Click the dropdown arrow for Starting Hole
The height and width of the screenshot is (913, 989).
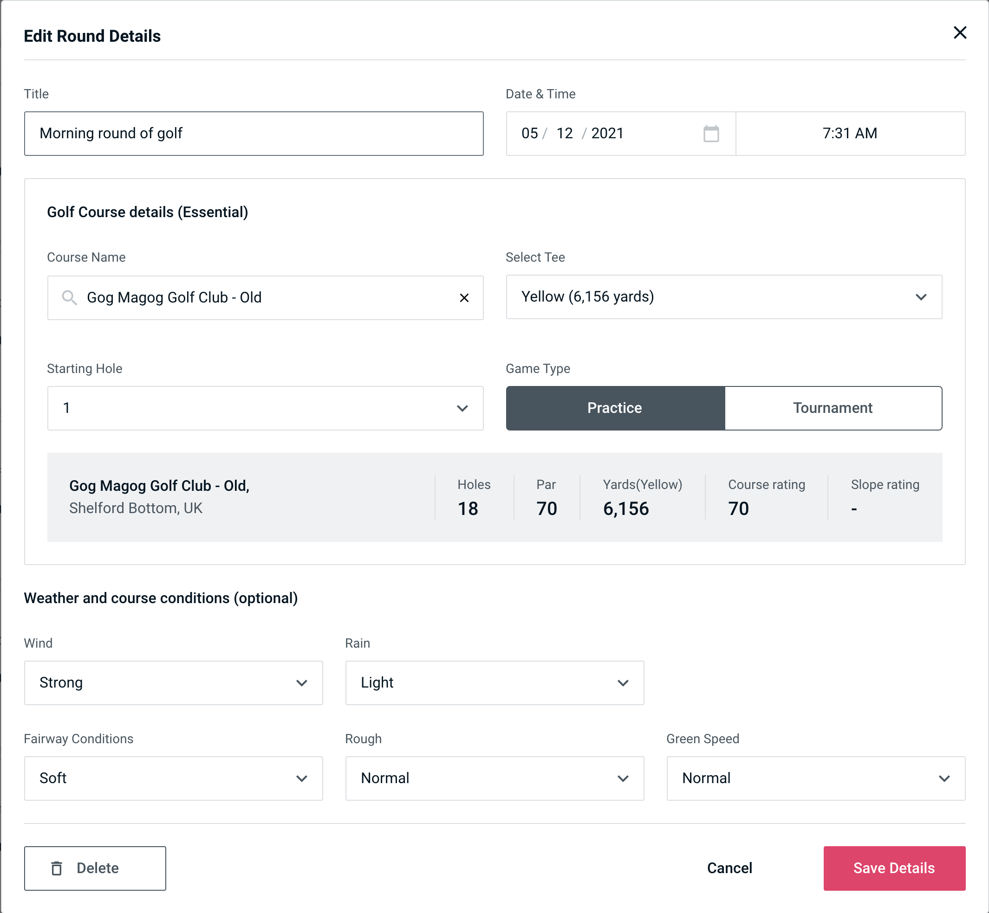tap(463, 408)
